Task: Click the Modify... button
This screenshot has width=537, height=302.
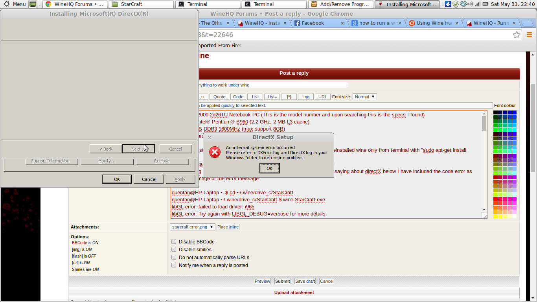Action: click(x=107, y=161)
